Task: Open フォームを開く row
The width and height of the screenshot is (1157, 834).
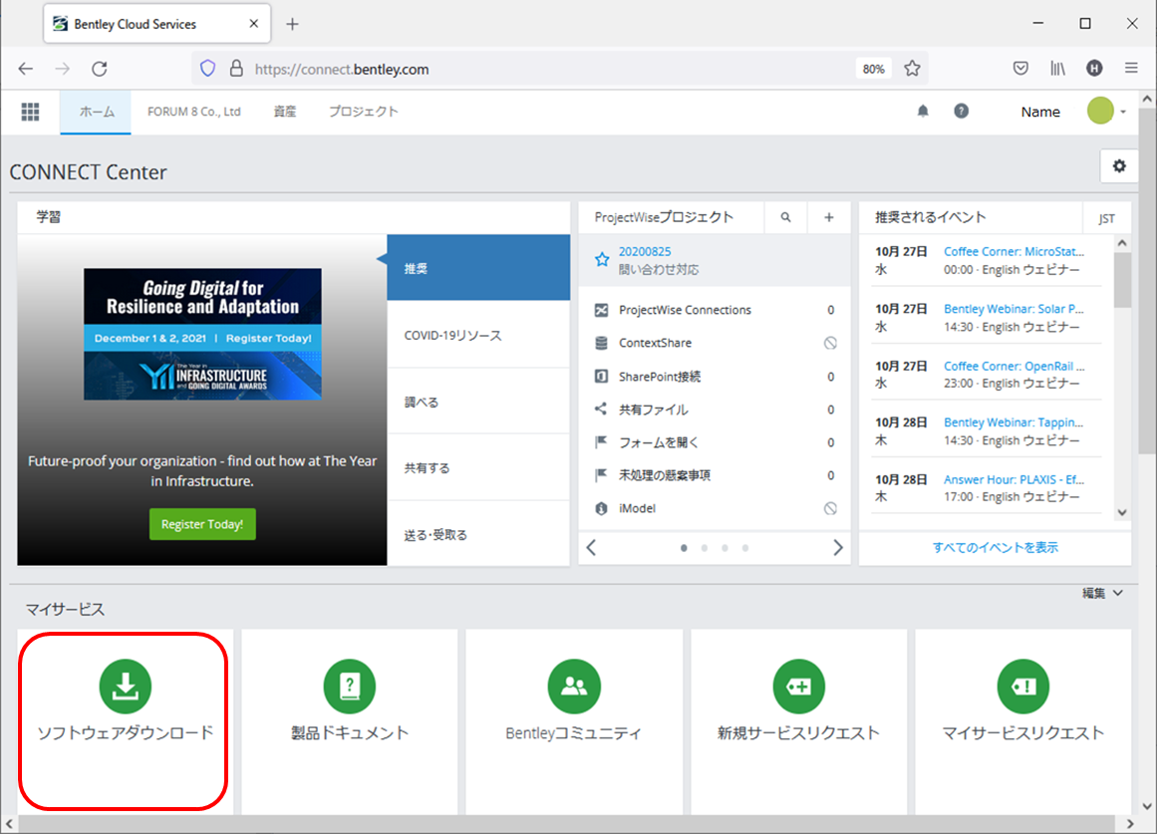Action: coord(715,442)
